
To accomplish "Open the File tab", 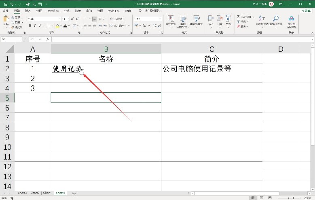I will pyautogui.click(x=6, y=11).
